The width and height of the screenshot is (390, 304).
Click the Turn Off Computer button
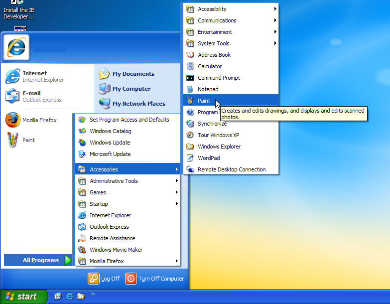(154, 279)
